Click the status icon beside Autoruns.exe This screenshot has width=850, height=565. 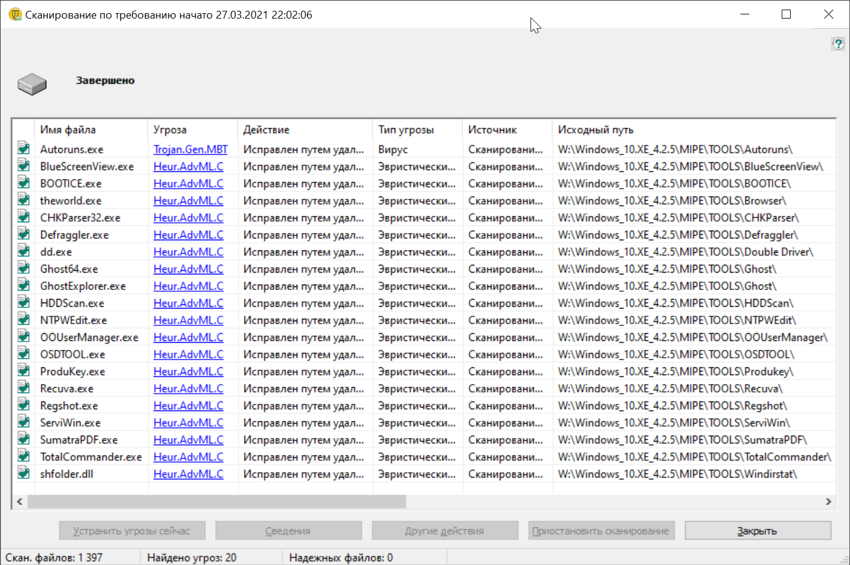pos(23,147)
